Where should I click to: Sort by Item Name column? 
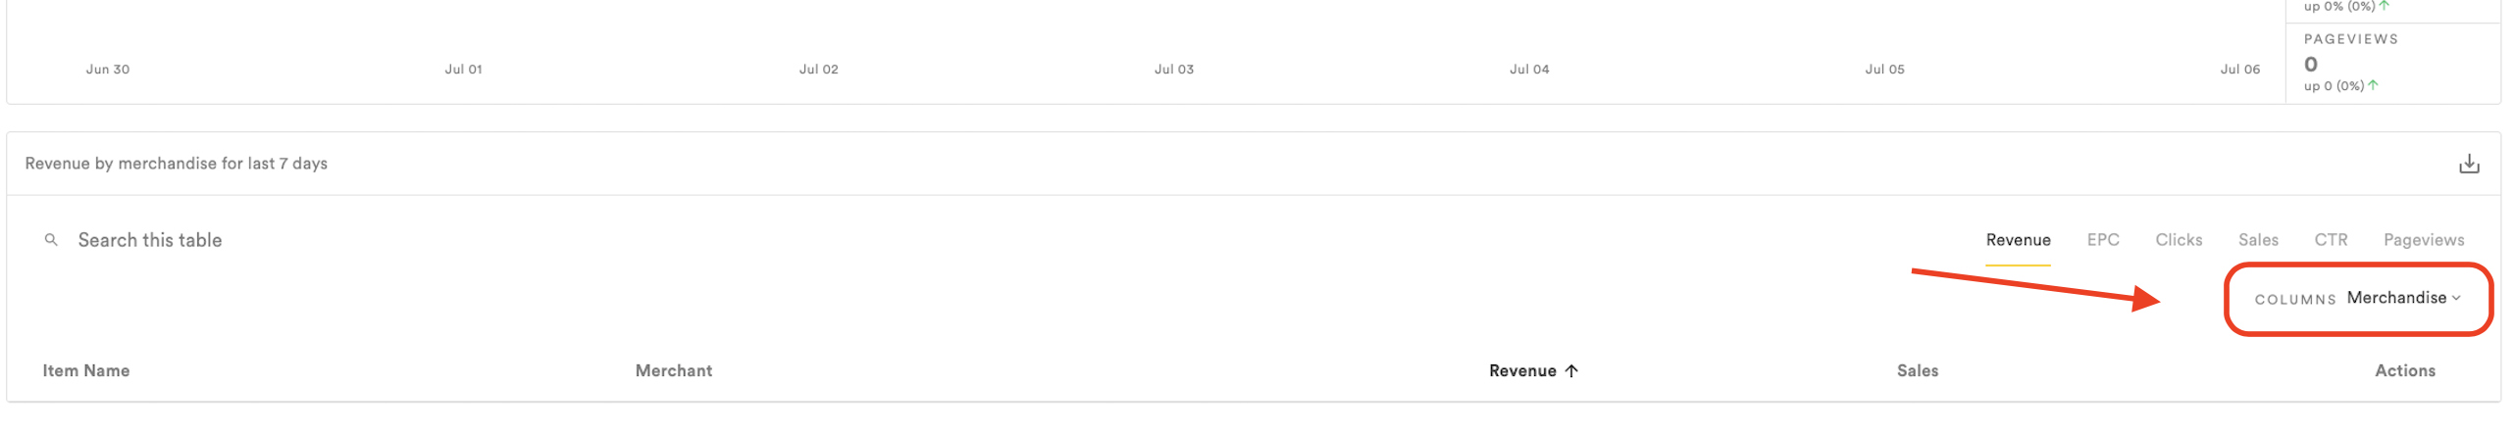coord(86,370)
